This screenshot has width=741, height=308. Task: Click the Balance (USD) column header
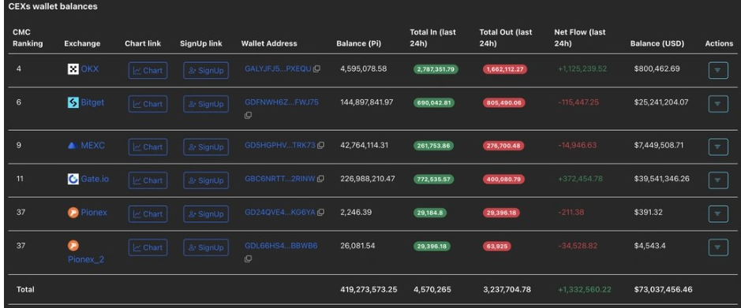657,43
